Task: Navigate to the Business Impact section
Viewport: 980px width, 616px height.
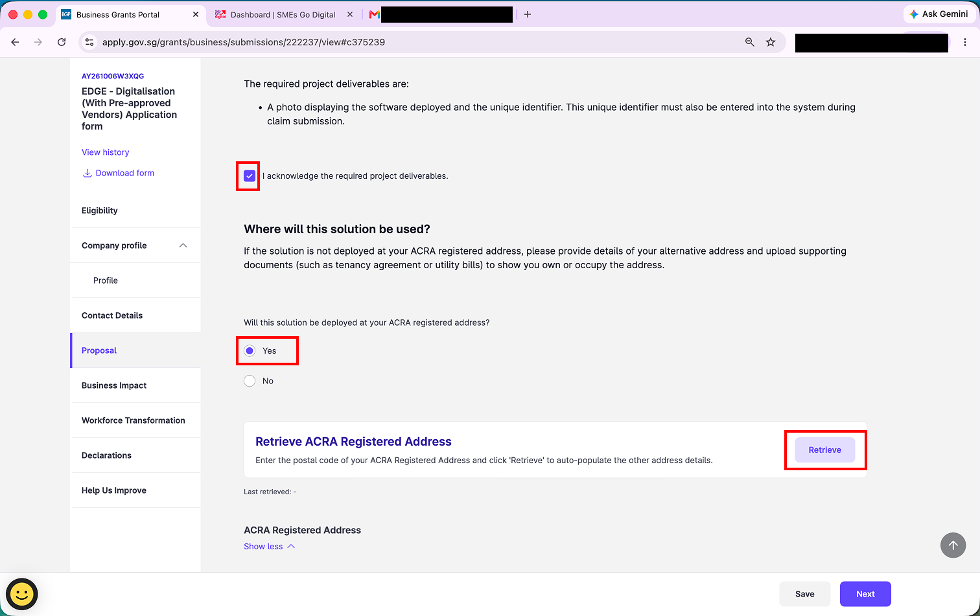Action: 135,385
